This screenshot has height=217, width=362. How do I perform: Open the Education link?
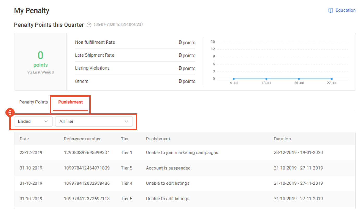(345, 10)
